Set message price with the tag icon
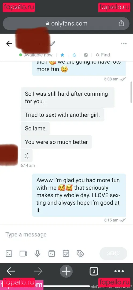This screenshot has height=290, width=133. [80, 253]
